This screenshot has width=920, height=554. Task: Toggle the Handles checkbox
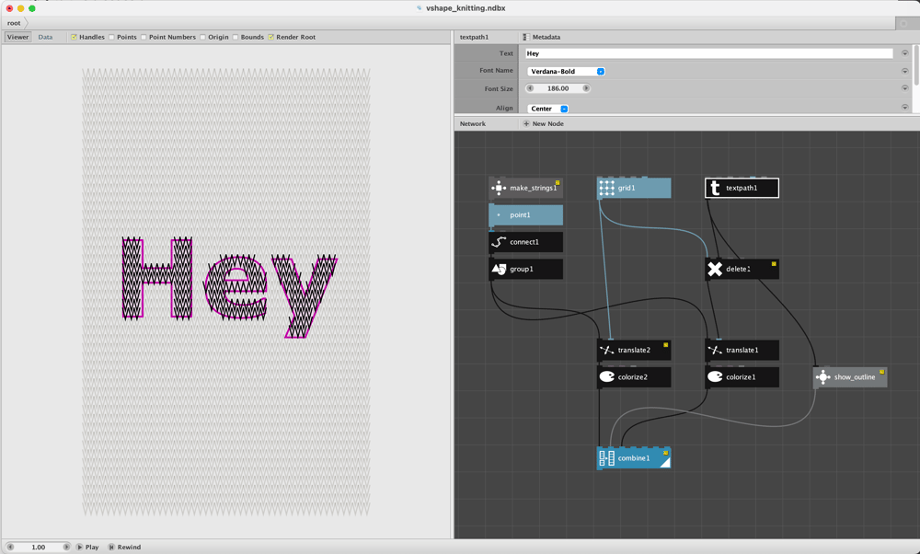(x=74, y=37)
